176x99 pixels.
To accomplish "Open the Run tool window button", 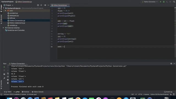I will 16,92.
